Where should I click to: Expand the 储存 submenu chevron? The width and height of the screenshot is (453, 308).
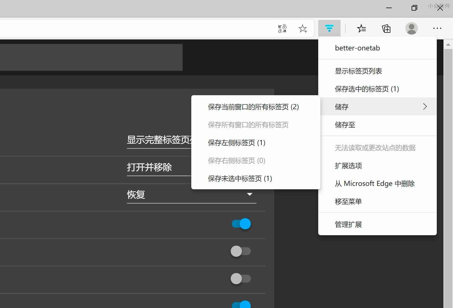tap(425, 107)
